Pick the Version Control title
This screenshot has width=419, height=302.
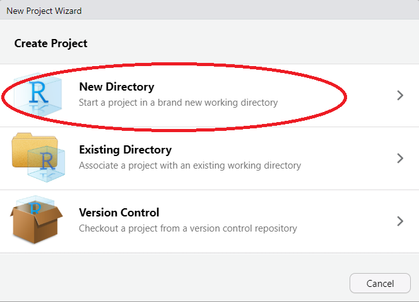click(119, 213)
